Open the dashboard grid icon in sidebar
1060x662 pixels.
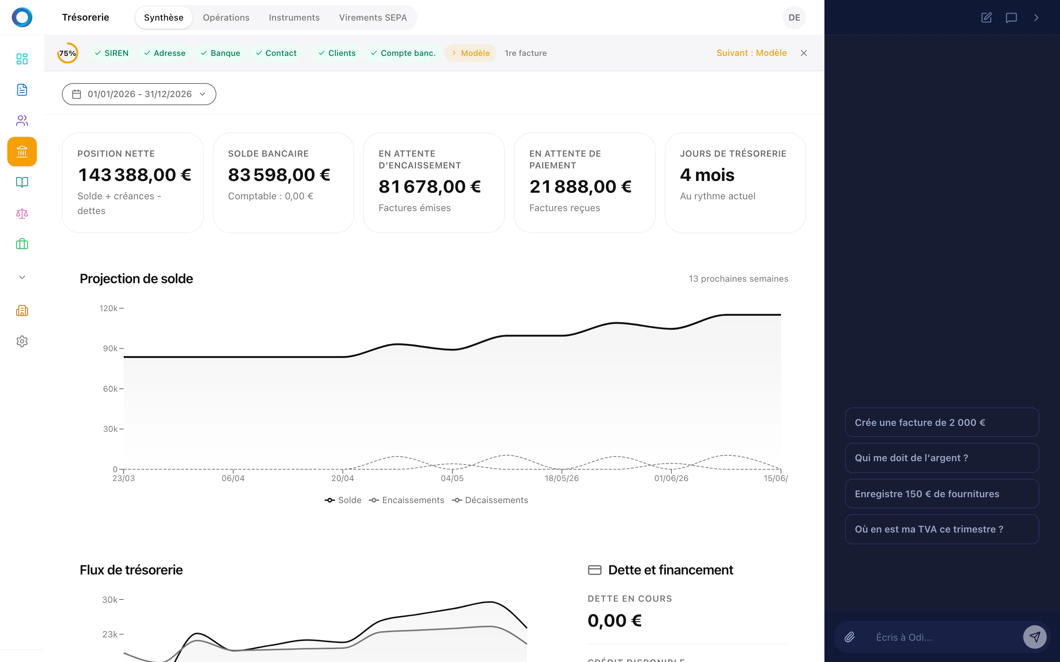pos(22,59)
